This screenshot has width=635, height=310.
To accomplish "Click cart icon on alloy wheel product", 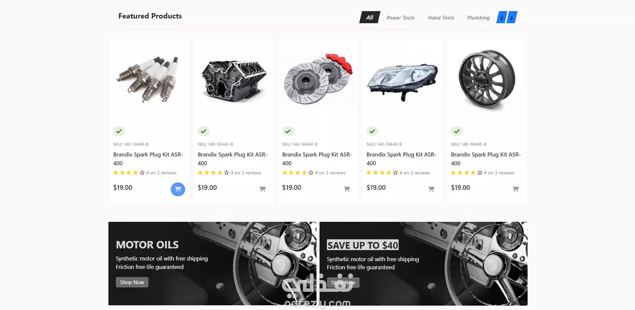I will click(x=516, y=189).
